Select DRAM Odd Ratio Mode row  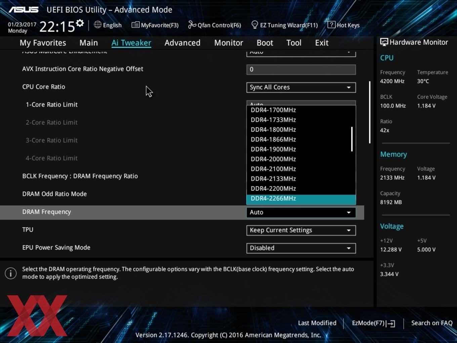(x=54, y=194)
